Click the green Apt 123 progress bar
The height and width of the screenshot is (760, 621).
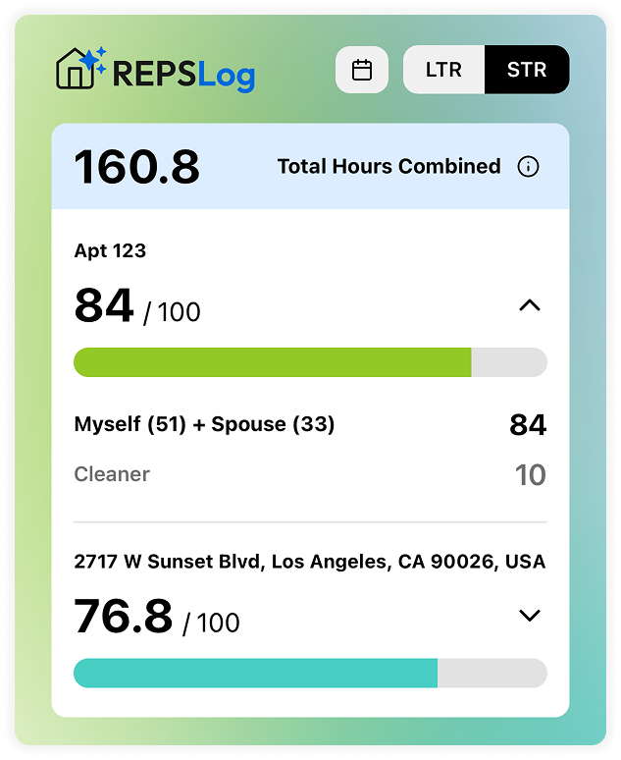click(x=310, y=362)
